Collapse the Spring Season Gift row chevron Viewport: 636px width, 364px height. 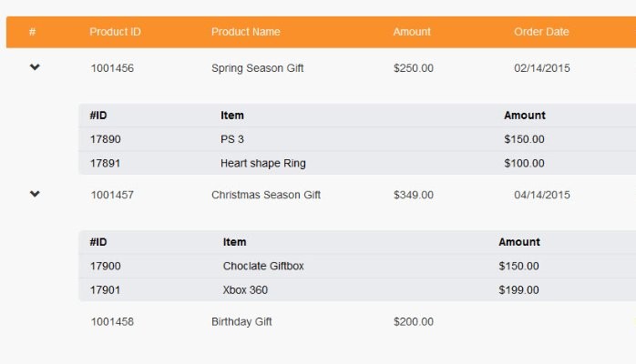point(35,67)
